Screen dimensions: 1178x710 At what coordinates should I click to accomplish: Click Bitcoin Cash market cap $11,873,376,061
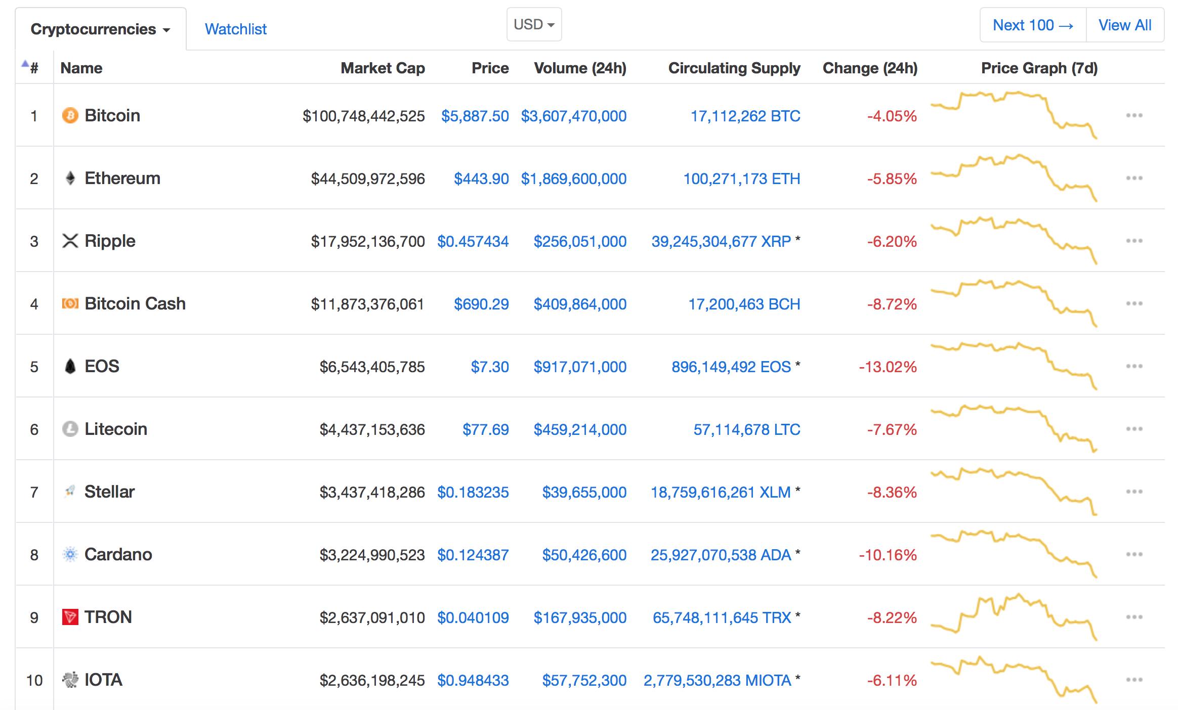click(x=368, y=304)
